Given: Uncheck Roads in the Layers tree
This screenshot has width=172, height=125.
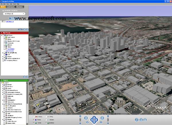Looking at the screenshot, I should tap(4, 88).
